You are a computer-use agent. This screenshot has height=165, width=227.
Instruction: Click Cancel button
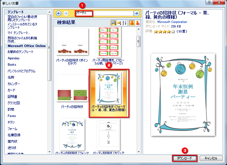pos(211,158)
